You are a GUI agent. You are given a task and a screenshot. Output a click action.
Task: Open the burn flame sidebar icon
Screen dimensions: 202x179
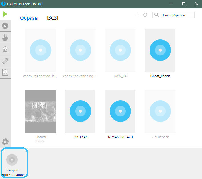click(x=5, y=37)
